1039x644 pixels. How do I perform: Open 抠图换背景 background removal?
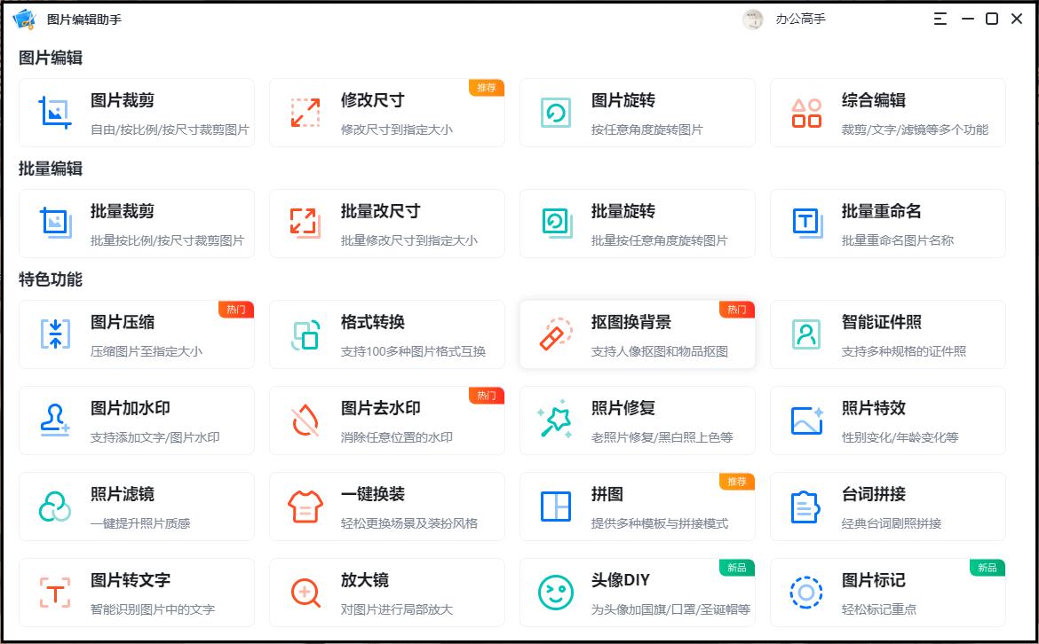pos(638,334)
